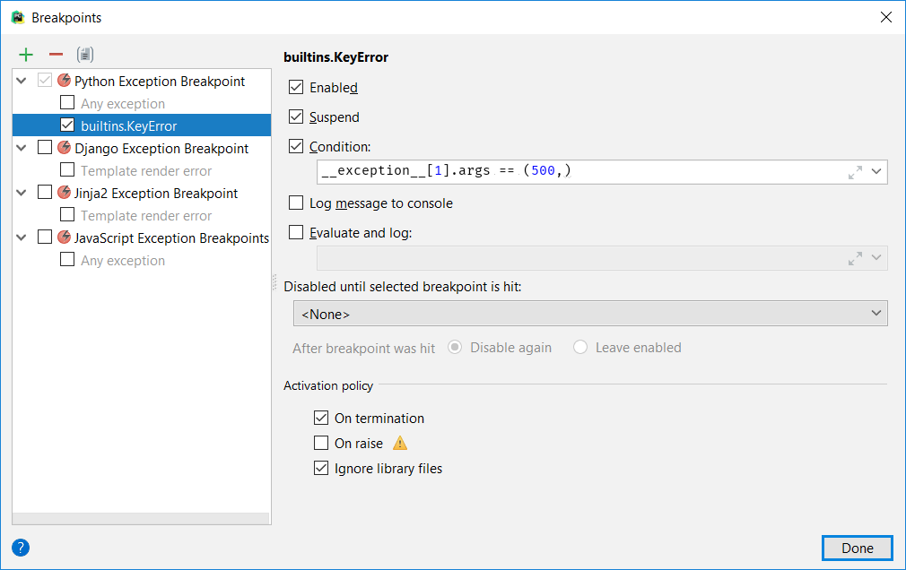Toggle the Python Exception Breakpoint group checkbox
This screenshot has height=570, width=906.
pyautogui.click(x=45, y=81)
